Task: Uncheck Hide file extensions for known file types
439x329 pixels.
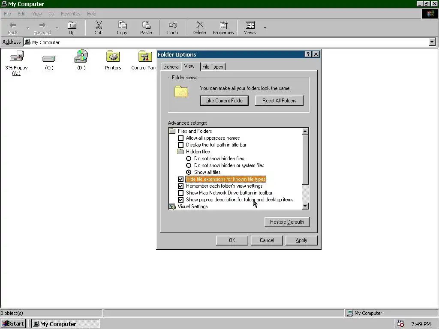Action: click(x=181, y=179)
